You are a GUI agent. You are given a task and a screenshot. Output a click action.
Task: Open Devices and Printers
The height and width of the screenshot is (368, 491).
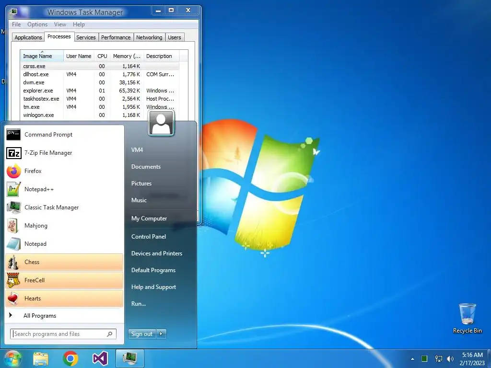coord(157,253)
